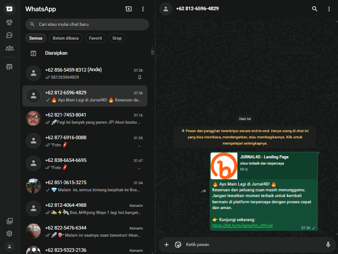338x254 pixels.
Task: Click the chat header number +62 812-6596-4829
Action: tap(197, 8)
